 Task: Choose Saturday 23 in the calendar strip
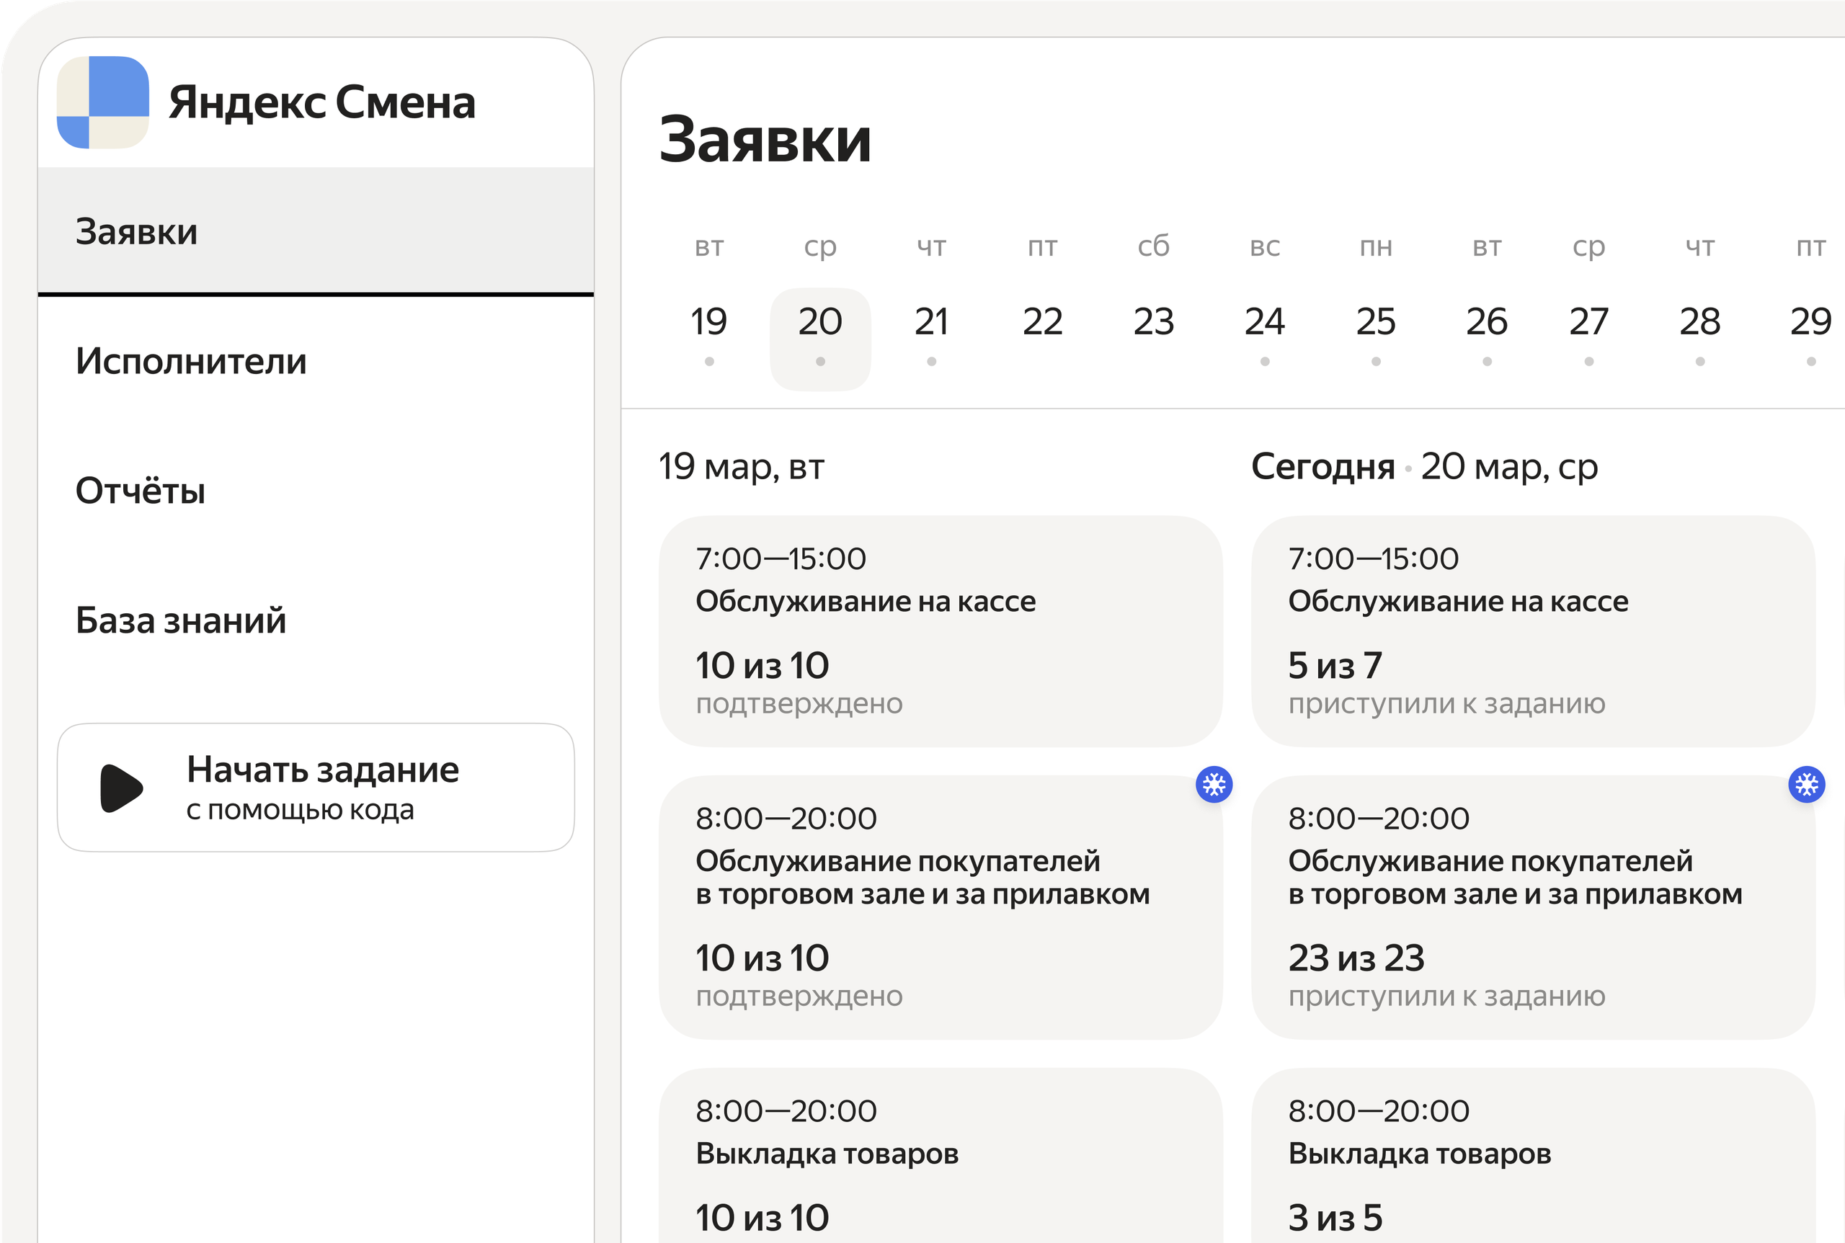coord(1153,322)
